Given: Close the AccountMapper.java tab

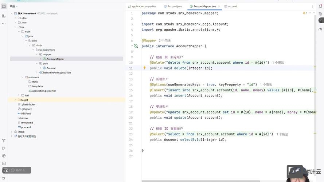Looking at the screenshot, I should click(220, 6).
